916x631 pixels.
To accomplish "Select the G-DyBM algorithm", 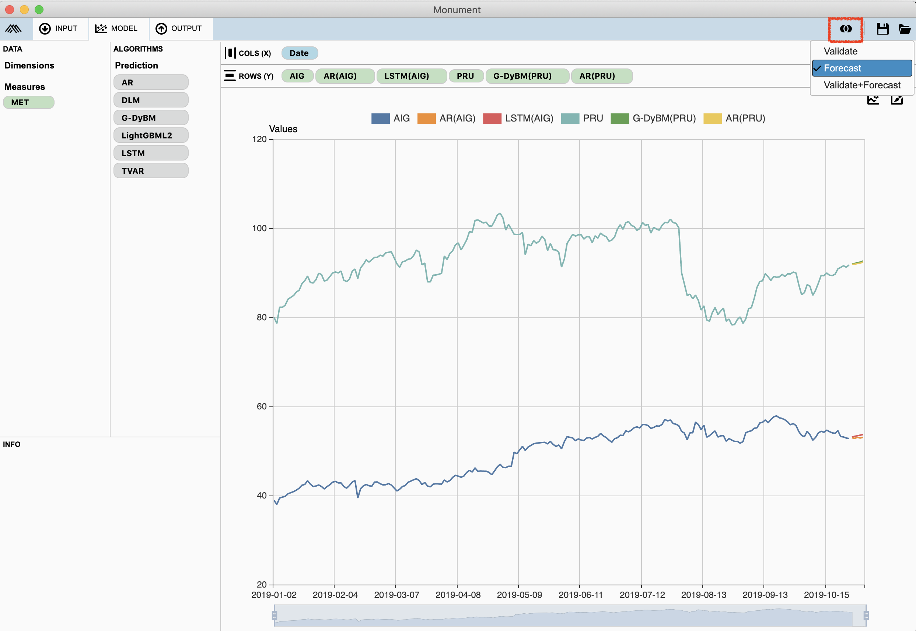I will (x=151, y=118).
